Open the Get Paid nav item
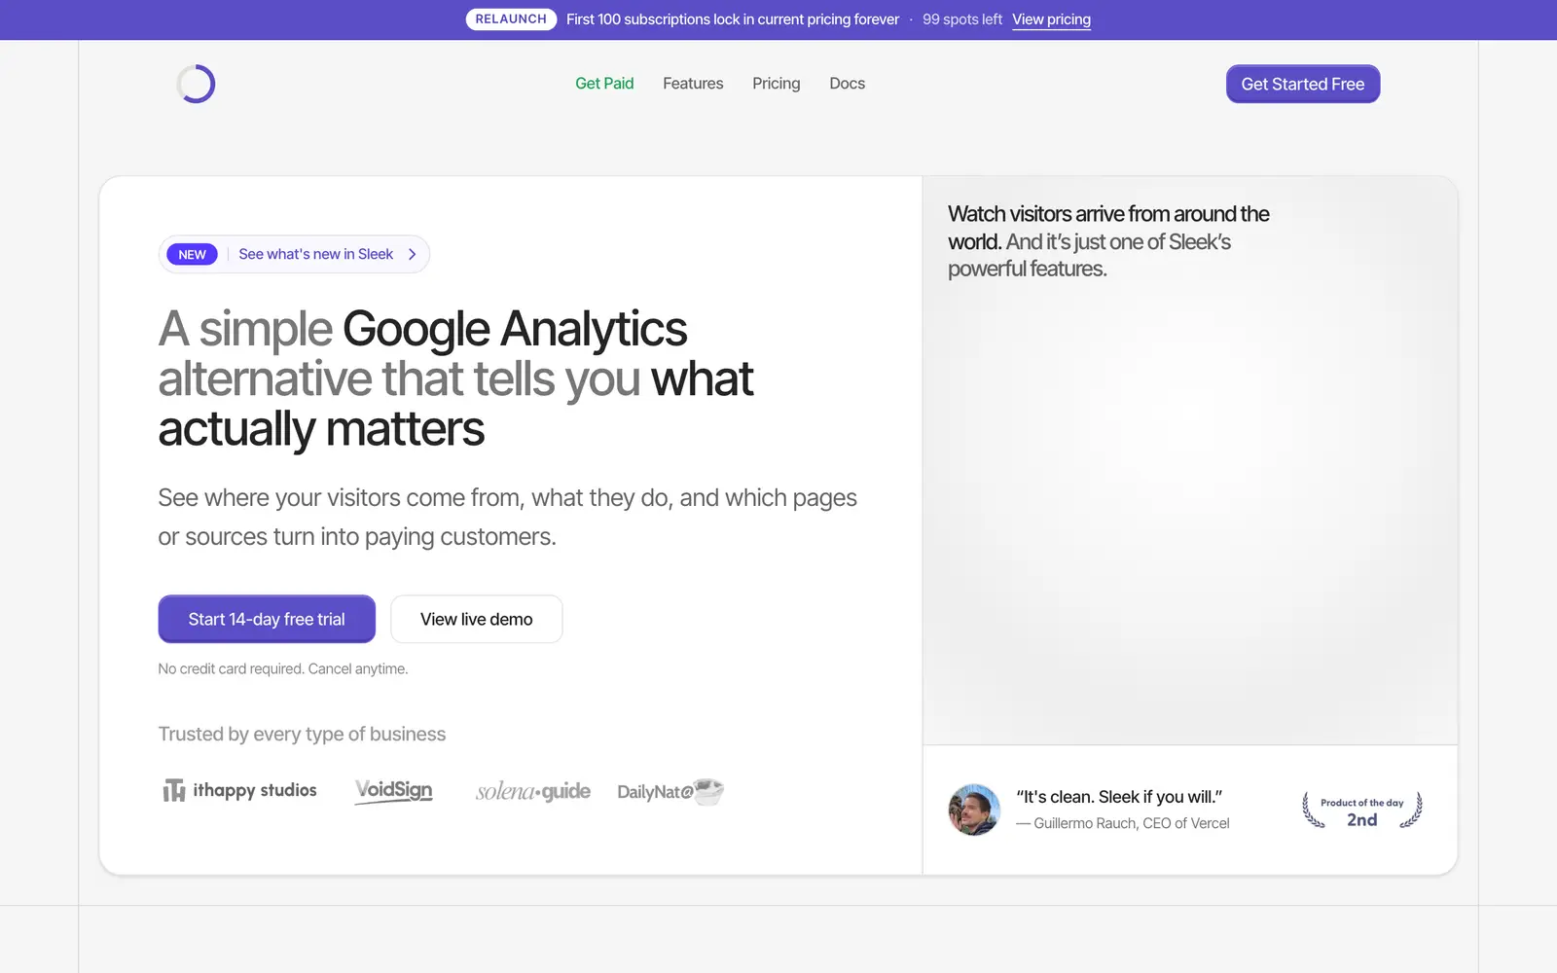The image size is (1557, 973). [x=604, y=84]
